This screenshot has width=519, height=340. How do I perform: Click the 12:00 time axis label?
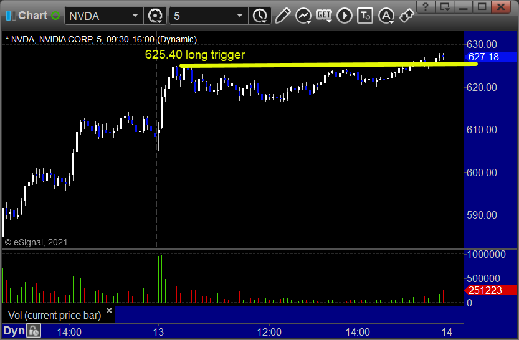click(x=269, y=332)
